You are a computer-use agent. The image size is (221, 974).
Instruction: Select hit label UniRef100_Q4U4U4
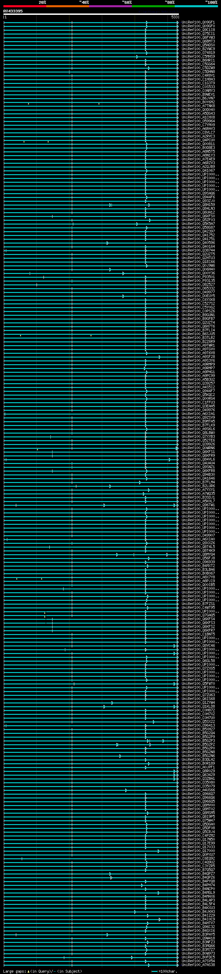[x=198, y=463]
